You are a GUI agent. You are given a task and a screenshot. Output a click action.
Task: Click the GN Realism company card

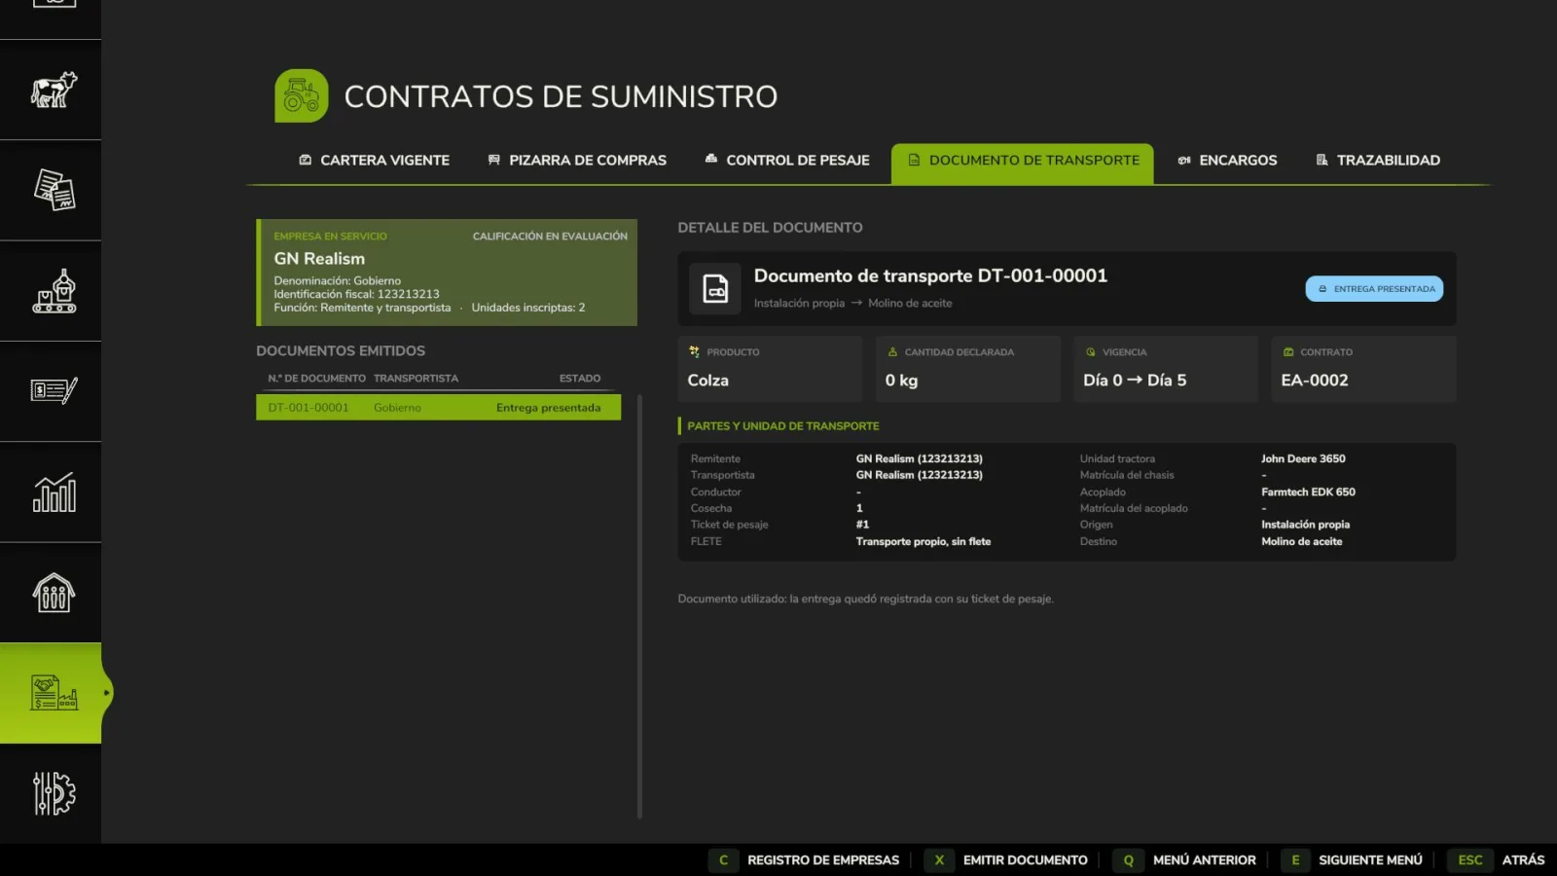tap(447, 273)
